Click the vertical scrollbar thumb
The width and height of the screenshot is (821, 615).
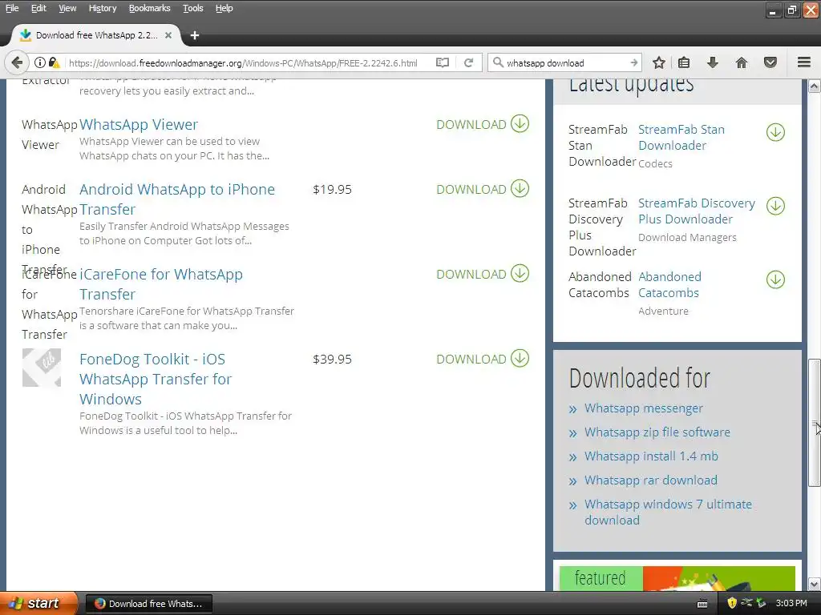[815, 423]
